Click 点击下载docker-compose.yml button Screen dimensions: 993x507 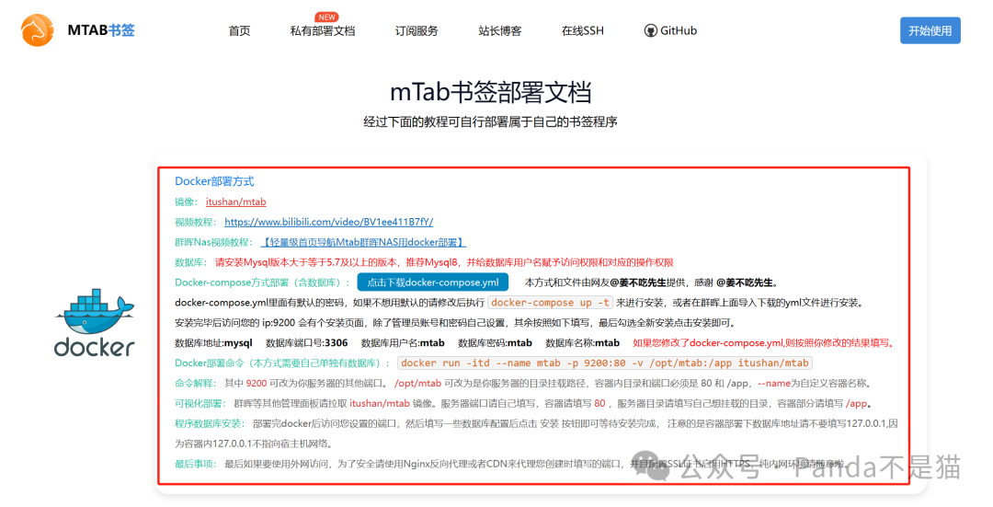pos(433,282)
